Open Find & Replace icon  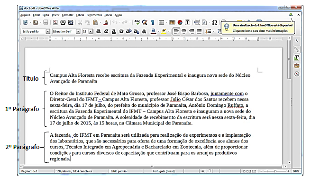pyautogui.click(x=145, y=22)
